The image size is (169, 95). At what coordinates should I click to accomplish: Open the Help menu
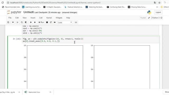tap(68, 18)
